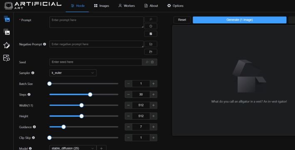Increase Batch Size with plus button
The image size is (295, 150).
pyautogui.click(x=154, y=84)
